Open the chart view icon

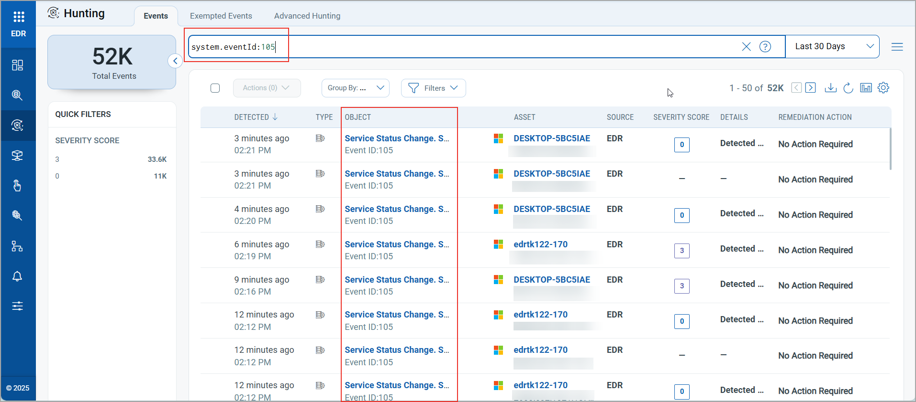pos(866,88)
